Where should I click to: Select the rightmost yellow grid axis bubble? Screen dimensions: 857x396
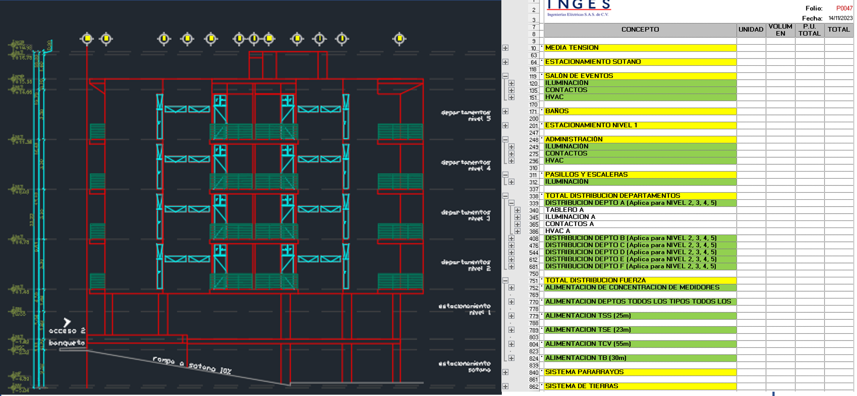399,39
